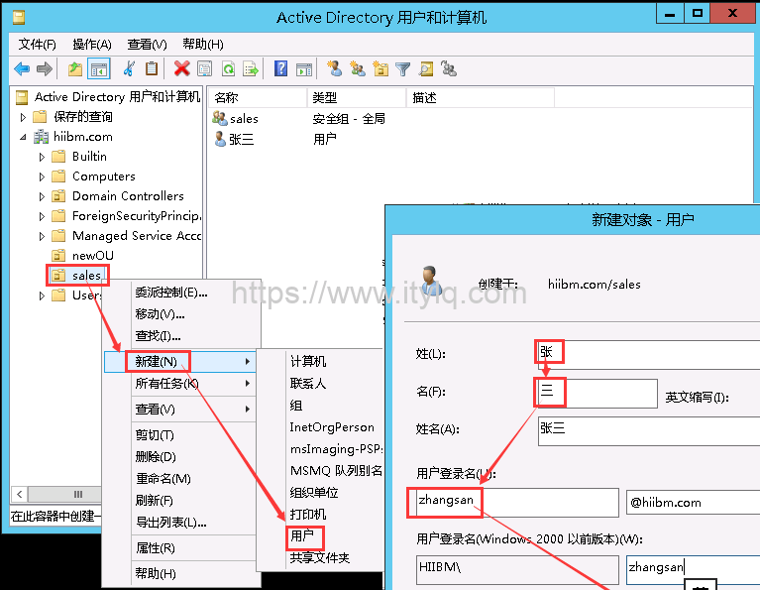The width and height of the screenshot is (760, 590).
Task: Collapse the hiibm.com domain node
Action: 23,137
